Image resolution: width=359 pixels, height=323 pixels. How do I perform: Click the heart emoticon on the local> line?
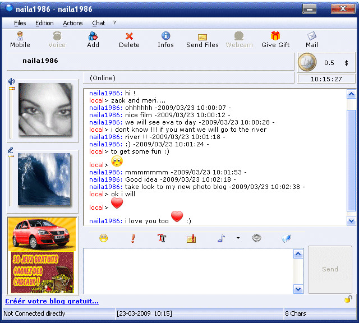click(x=117, y=203)
